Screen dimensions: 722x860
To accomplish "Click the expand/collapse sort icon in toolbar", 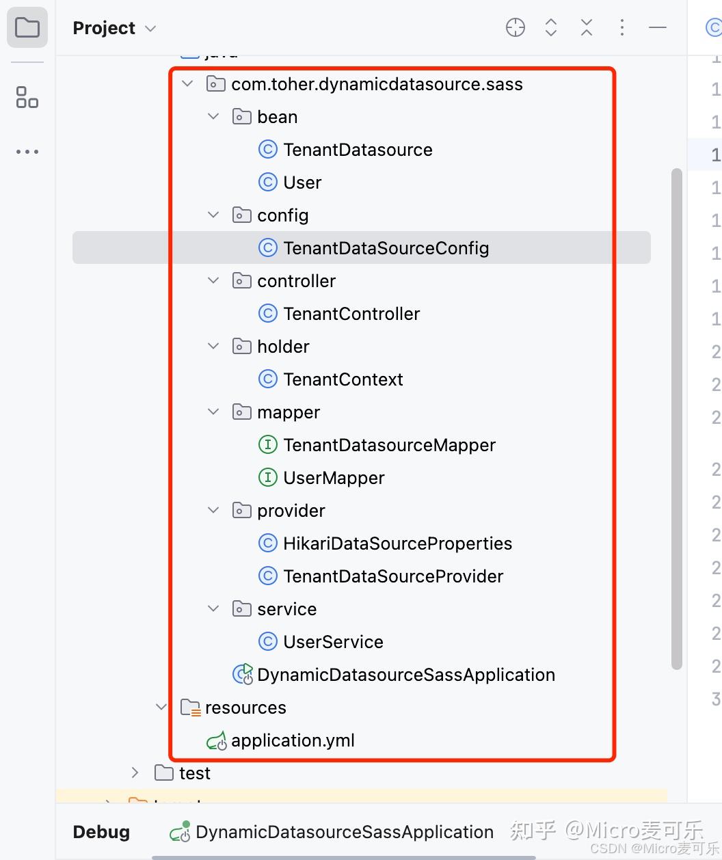I will 550,27.
